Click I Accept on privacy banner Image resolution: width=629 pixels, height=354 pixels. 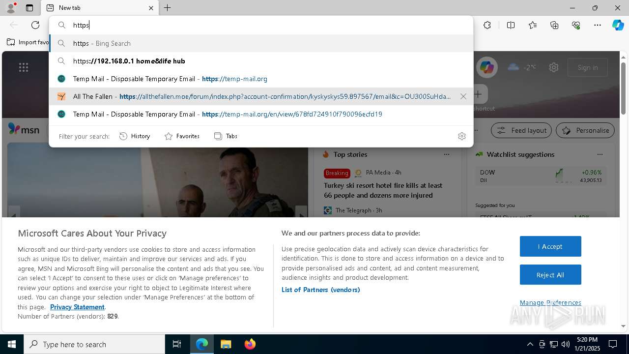tap(550, 246)
